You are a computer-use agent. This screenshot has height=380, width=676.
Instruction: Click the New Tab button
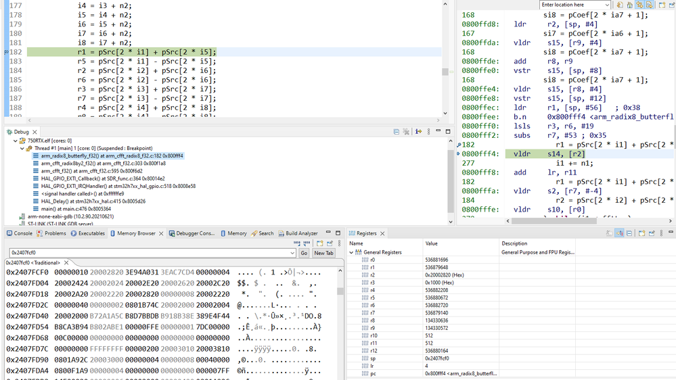click(323, 253)
